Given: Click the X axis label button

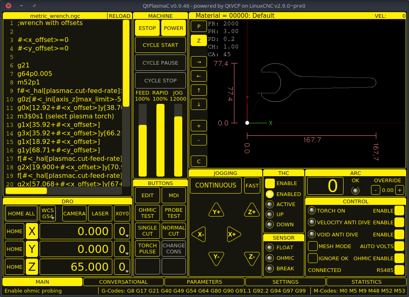Looking at the screenshot, I should (x=32, y=231).
